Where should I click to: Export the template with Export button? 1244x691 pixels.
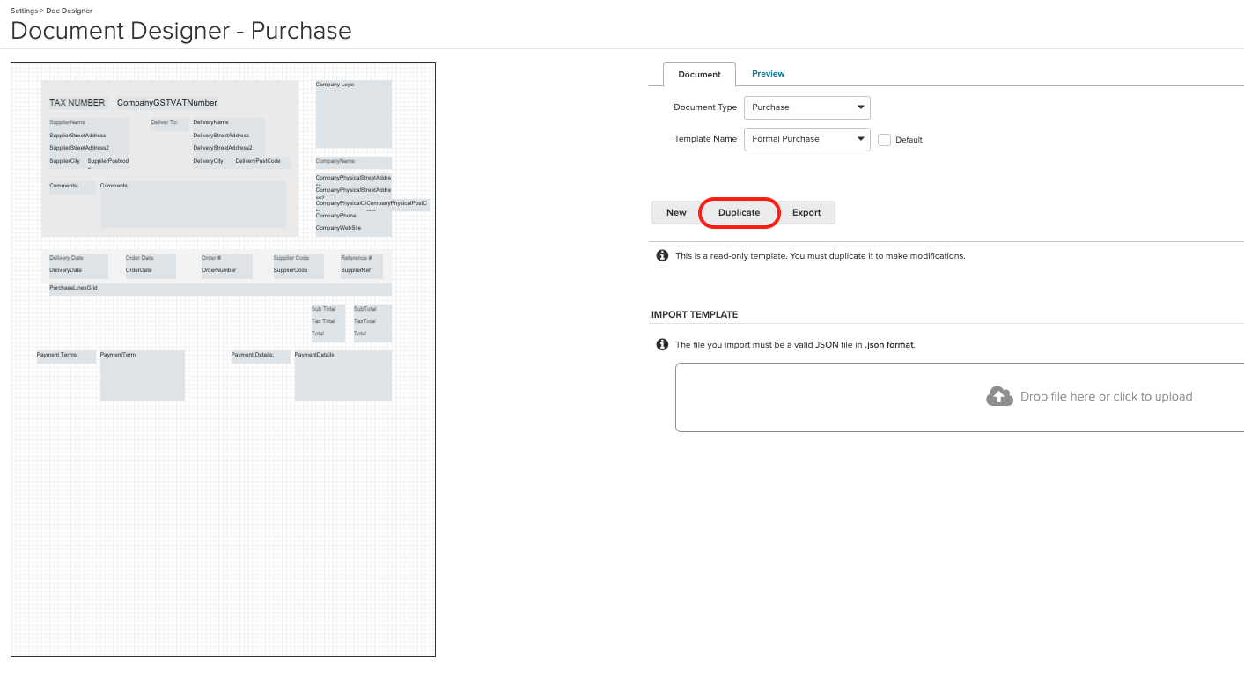[806, 213]
